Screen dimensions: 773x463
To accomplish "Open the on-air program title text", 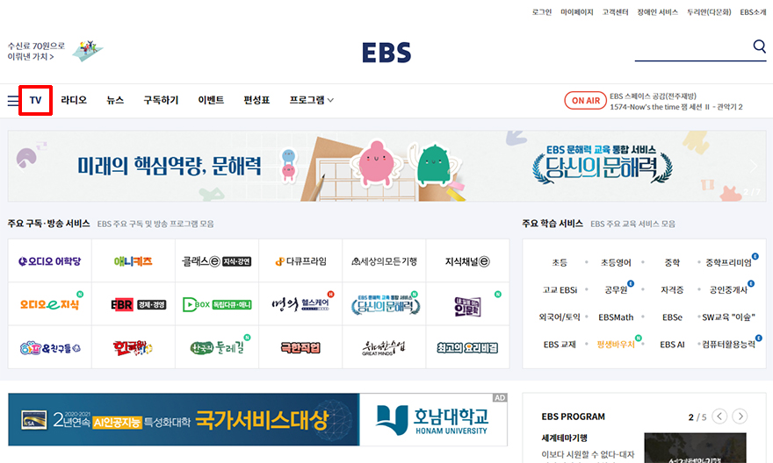I will [675, 102].
